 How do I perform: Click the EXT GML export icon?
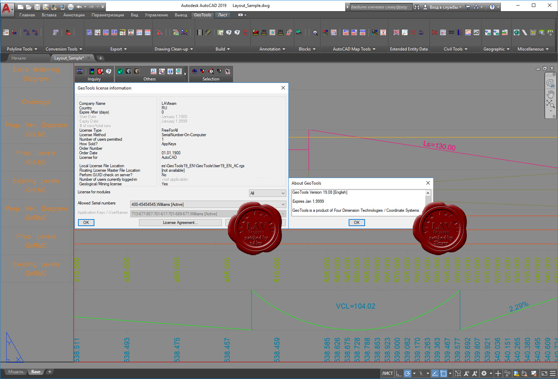[139, 32]
